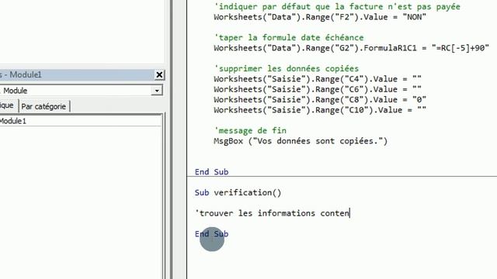The height and width of the screenshot is (279, 497).
Task: Click the line setting Saisie Range C8 to 0
Action: click(320, 100)
